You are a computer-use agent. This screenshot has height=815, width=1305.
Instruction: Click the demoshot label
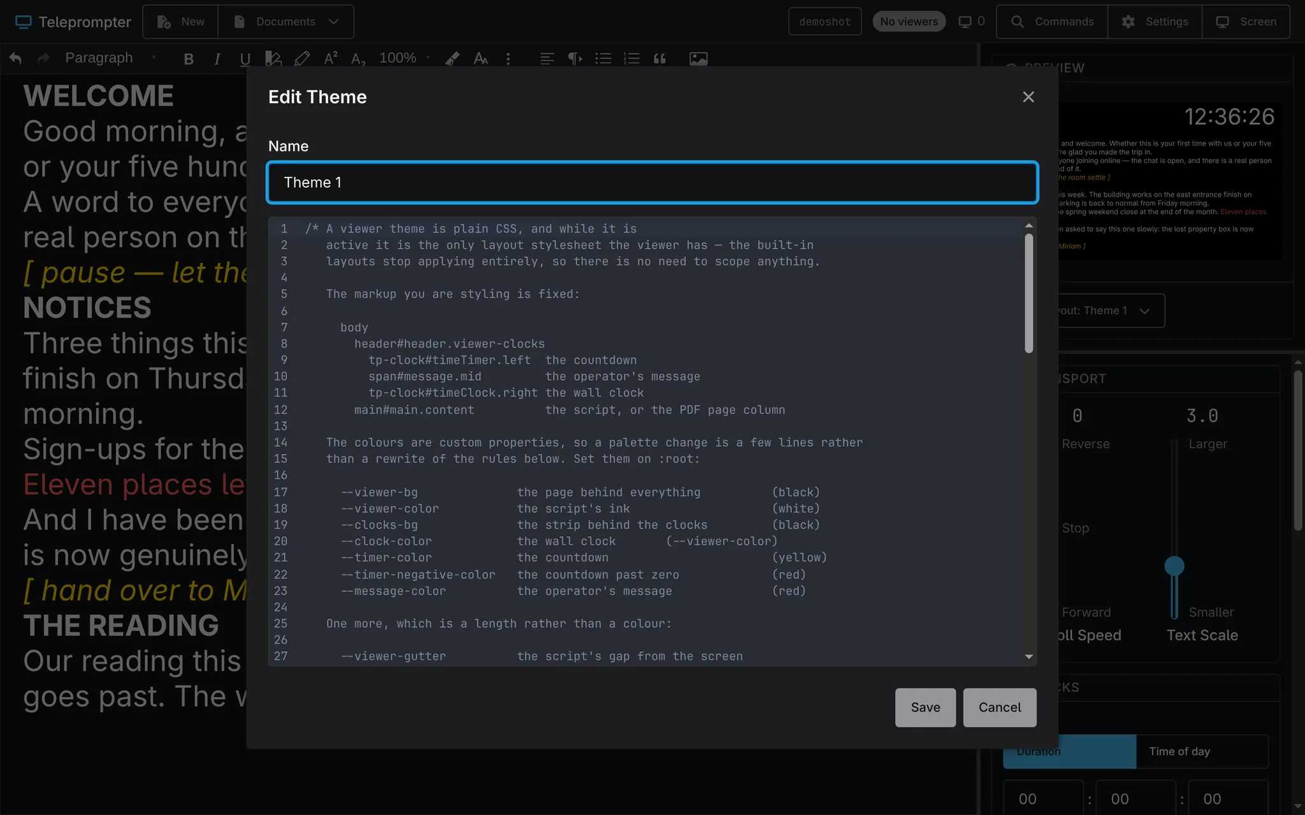(825, 22)
